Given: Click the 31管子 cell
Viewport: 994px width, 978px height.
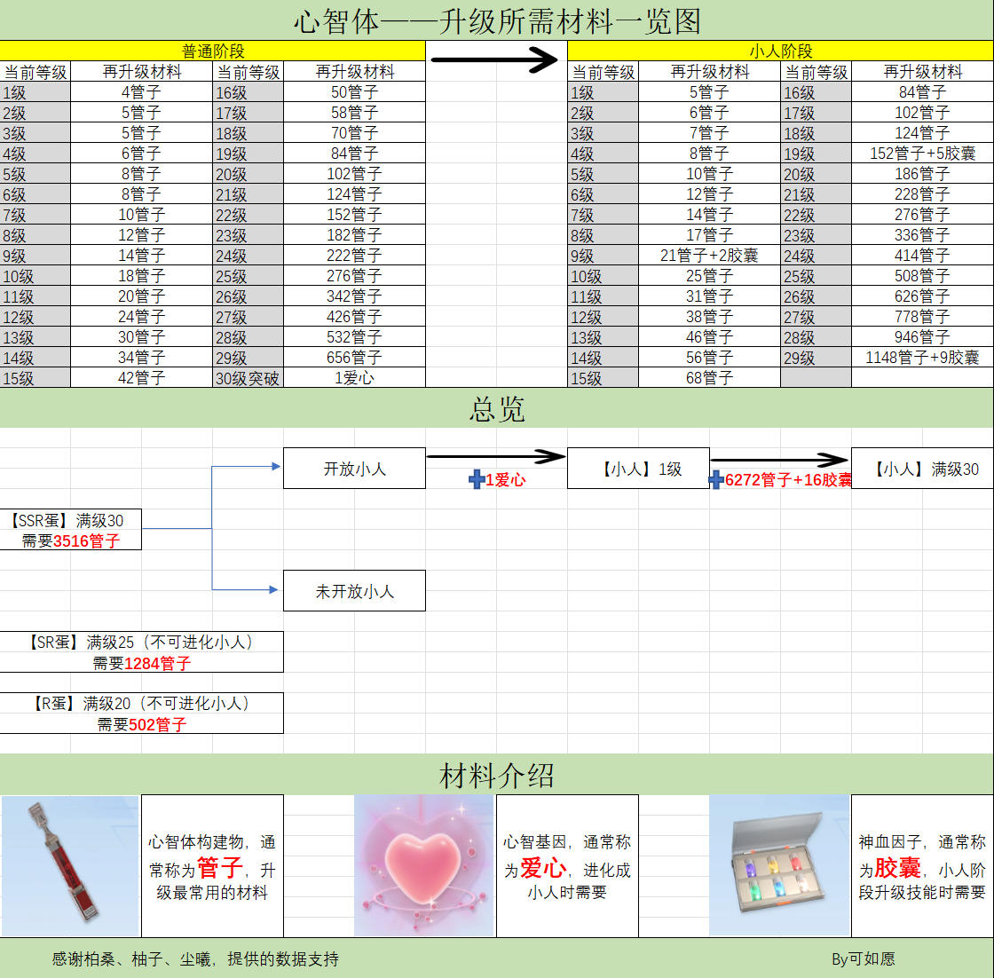Looking at the screenshot, I should pyautogui.click(x=709, y=296).
